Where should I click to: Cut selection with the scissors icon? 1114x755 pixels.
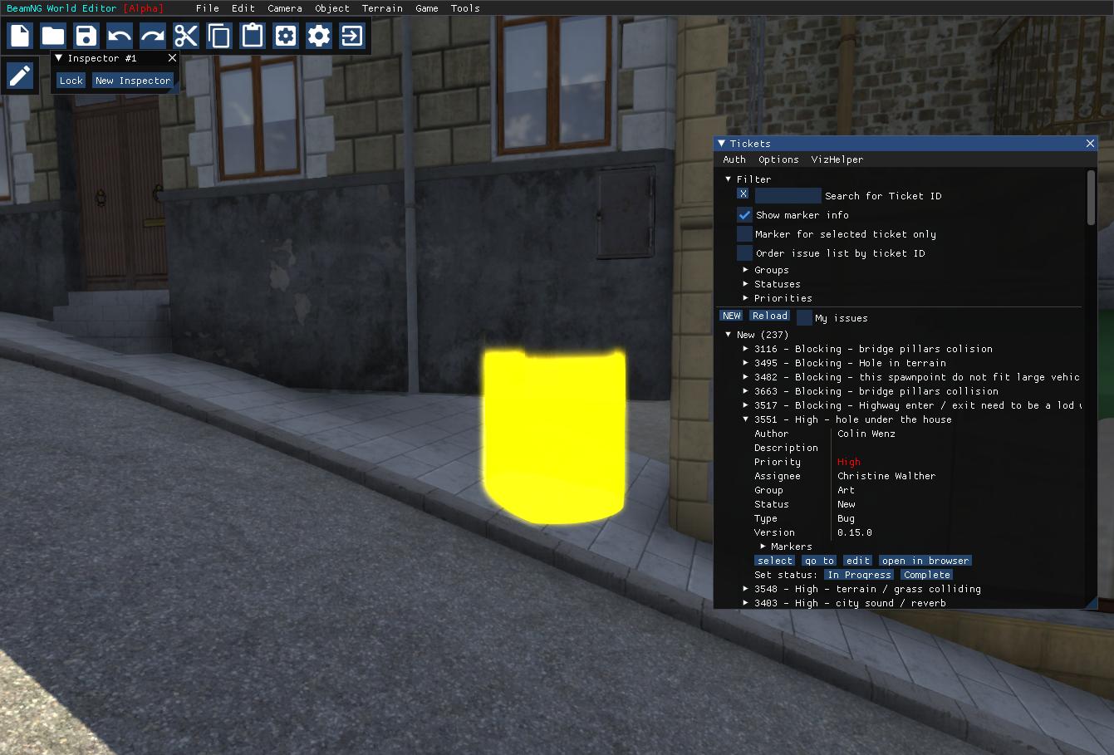tap(186, 36)
